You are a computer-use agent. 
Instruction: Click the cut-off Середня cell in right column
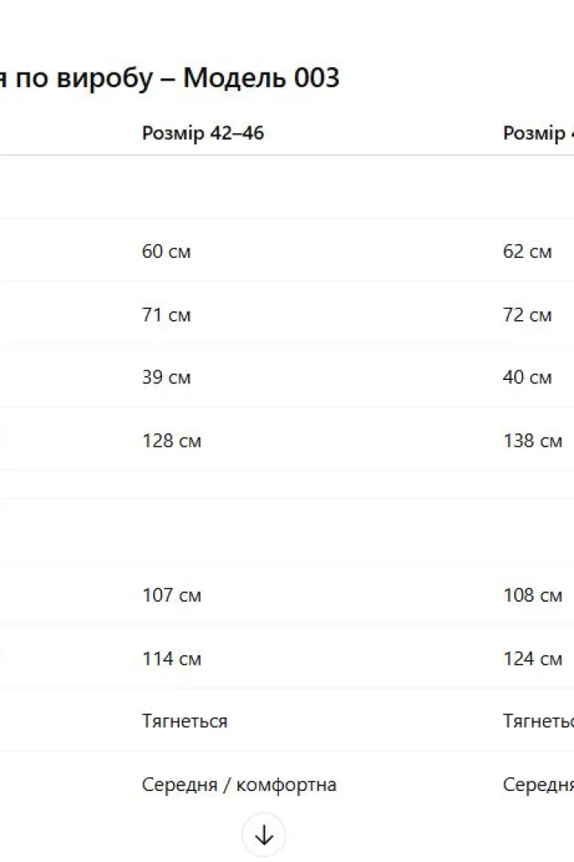pyautogui.click(x=538, y=785)
